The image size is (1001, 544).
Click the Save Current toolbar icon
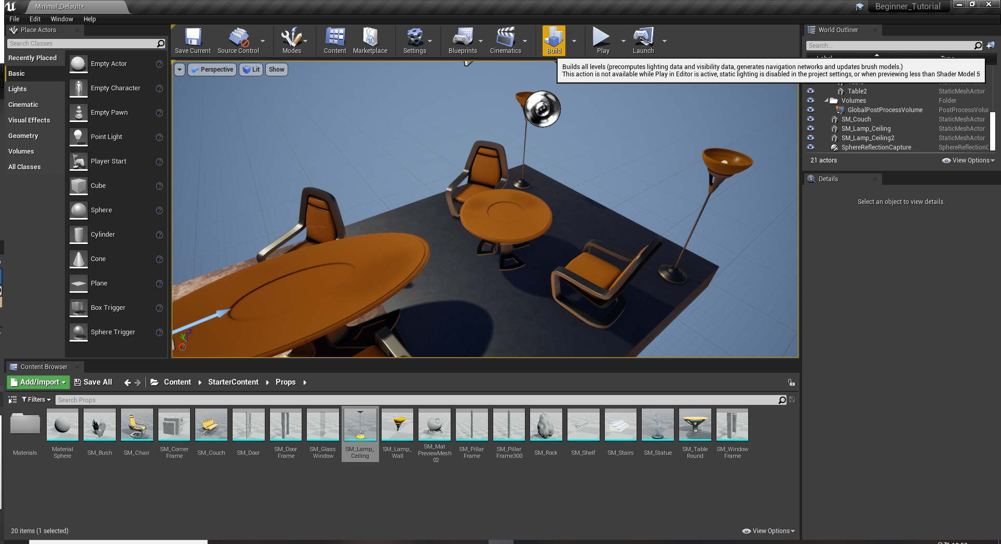click(x=193, y=41)
